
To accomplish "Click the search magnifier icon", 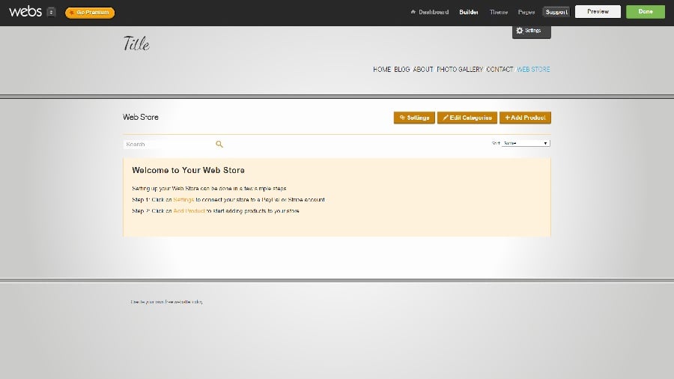I will (219, 144).
